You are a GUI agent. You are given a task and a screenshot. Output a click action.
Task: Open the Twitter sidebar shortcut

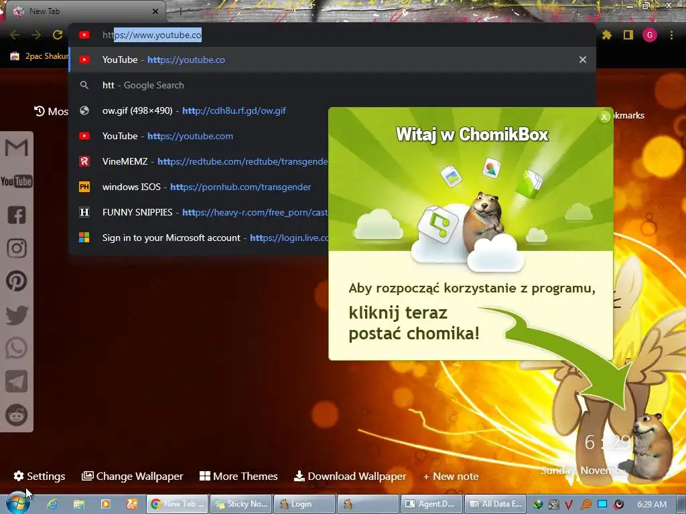[x=17, y=315]
